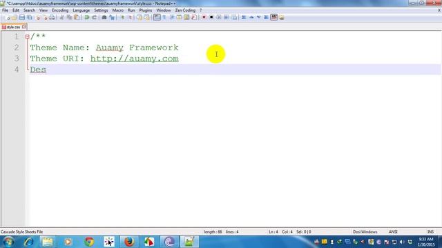The height and width of the screenshot is (248, 442).
Task: Open the ? help menu
Action: pyautogui.click(x=201, y=10)
